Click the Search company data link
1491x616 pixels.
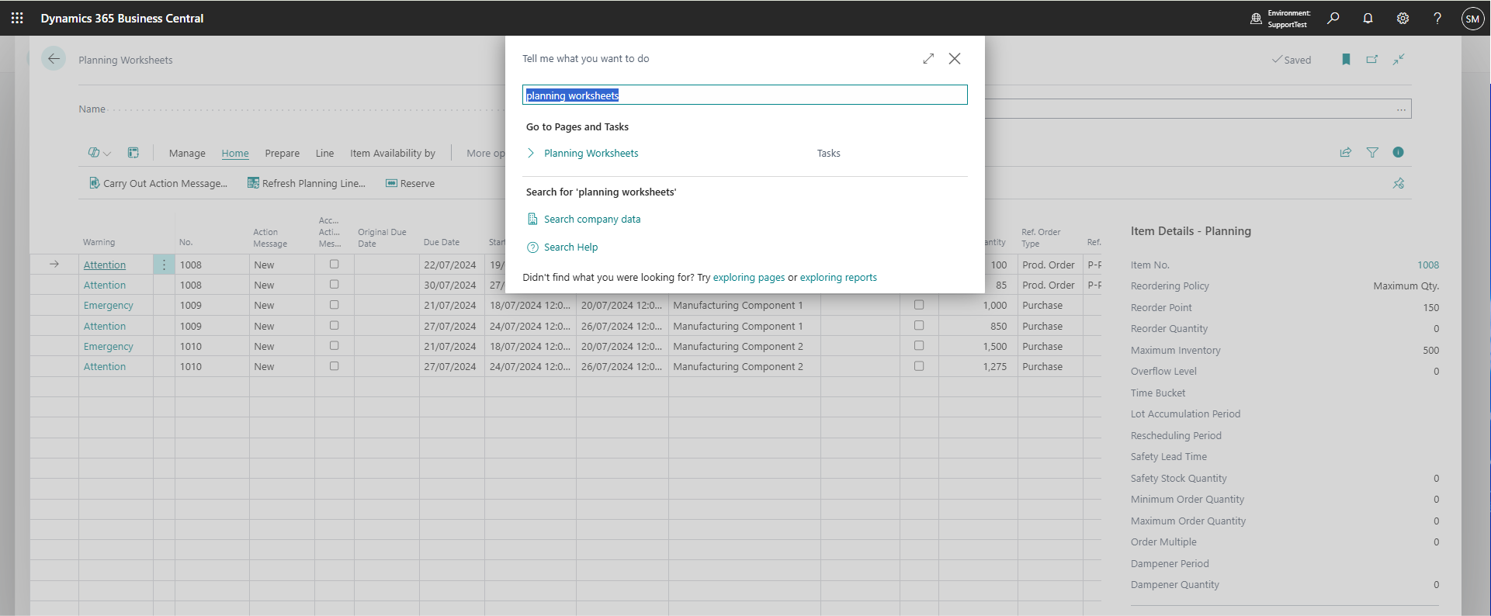coord(591,220)
